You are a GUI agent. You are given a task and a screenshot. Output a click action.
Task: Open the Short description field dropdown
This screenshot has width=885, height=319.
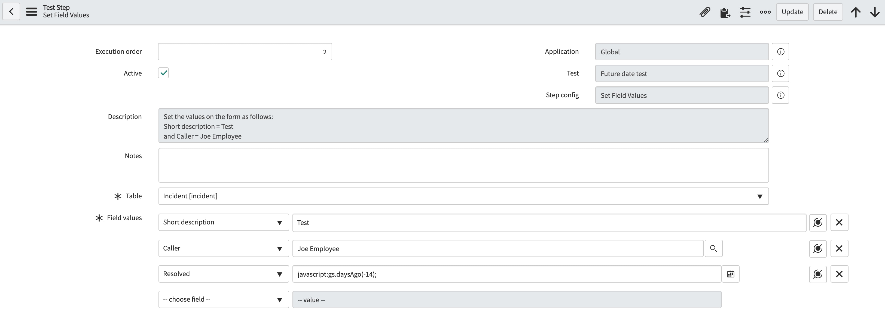(224, 222)
